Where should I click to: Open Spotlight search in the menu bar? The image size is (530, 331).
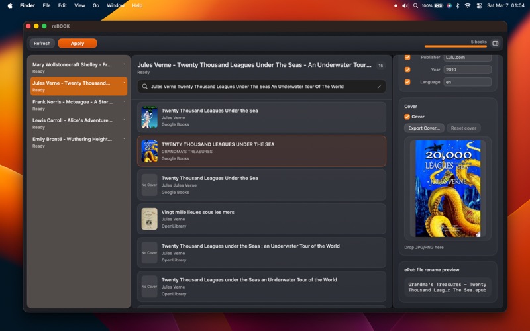click(x=415, y=5)
